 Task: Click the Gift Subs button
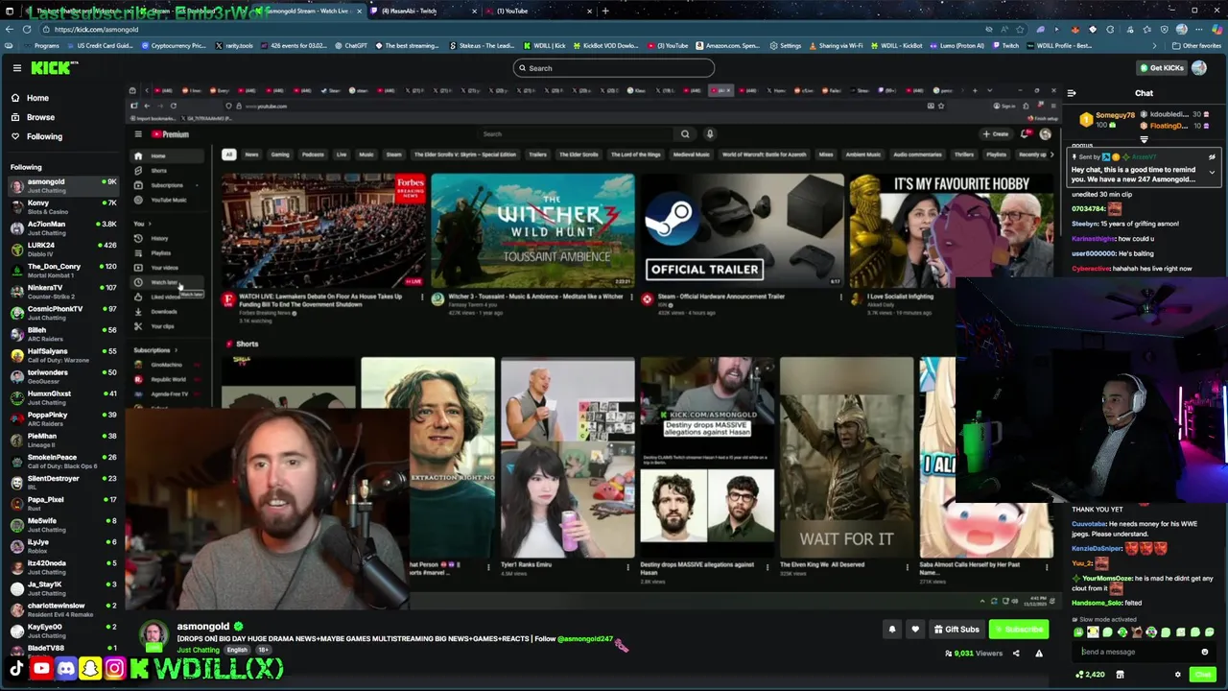[x=957, y=630]
